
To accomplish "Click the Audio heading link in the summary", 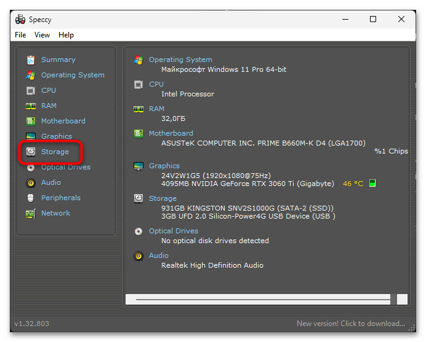I will coord(159,255).
